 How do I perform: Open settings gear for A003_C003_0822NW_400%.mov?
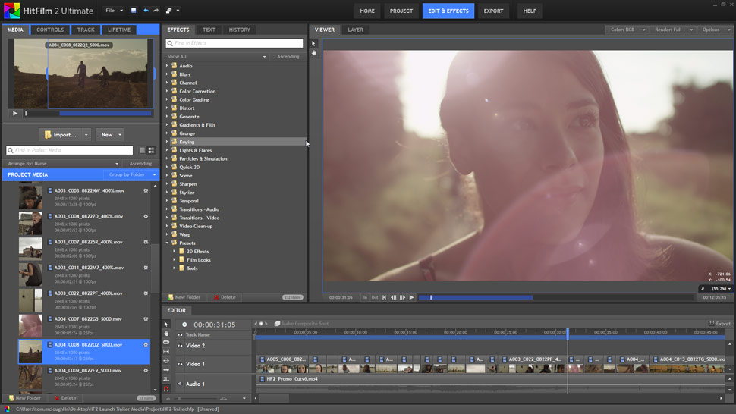146,190
